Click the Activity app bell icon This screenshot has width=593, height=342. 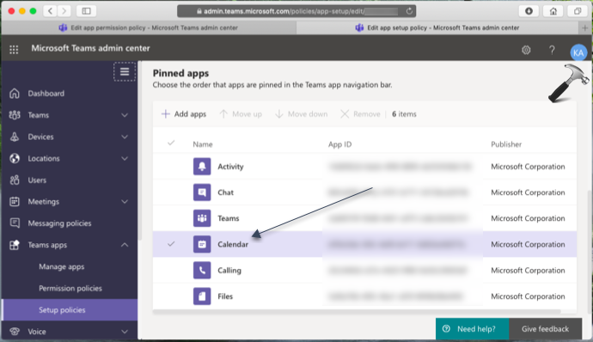pyautogui.click(x=202, y=167)
